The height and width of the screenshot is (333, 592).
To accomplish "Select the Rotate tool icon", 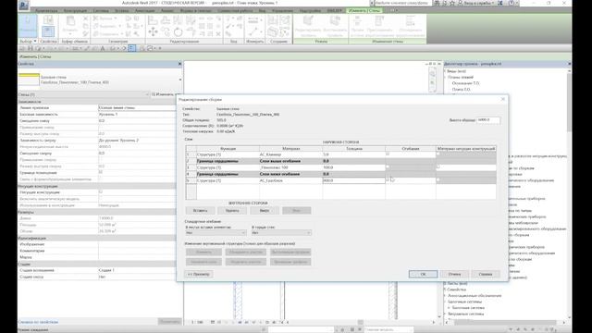I will tap(179, 32).
